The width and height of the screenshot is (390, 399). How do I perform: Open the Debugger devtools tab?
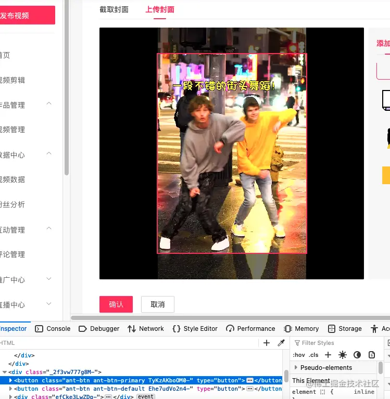coord(105,329)
